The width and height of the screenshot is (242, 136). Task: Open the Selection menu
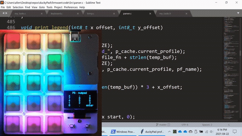pyautogui.click(x=18, y=7)
